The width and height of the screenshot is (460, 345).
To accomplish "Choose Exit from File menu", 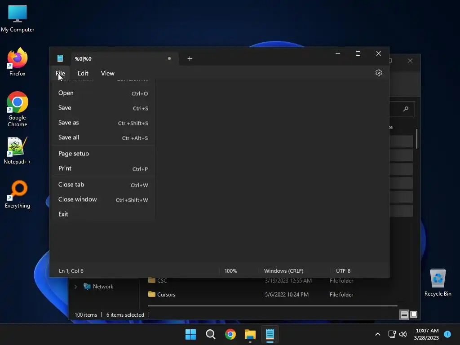I will pos(103,214).
